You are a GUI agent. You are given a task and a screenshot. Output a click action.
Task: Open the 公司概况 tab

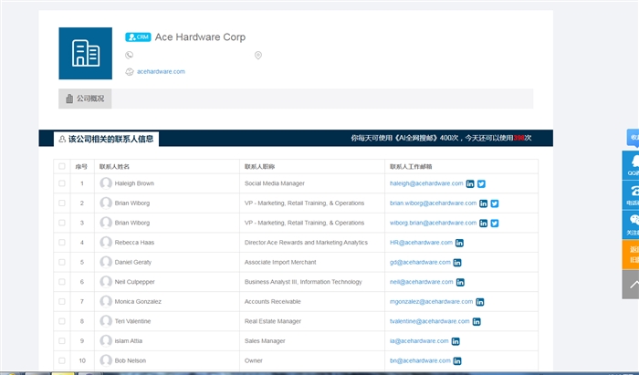click(85, 99)
